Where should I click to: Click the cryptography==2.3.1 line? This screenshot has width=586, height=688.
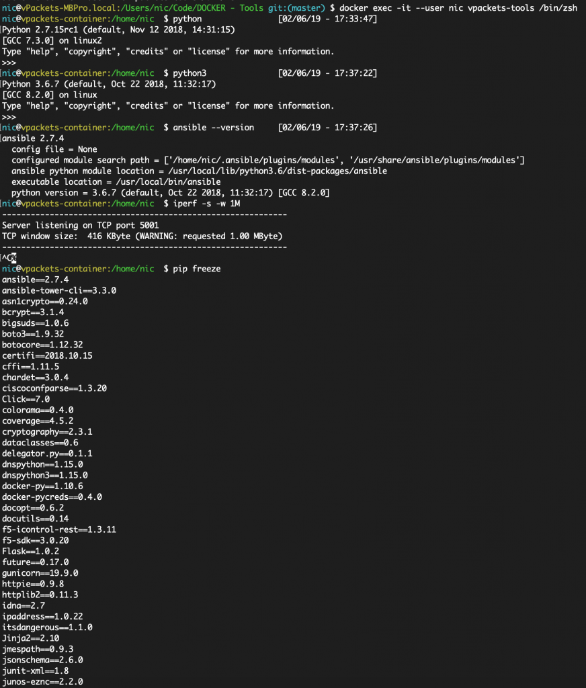[x=47, y=432]
